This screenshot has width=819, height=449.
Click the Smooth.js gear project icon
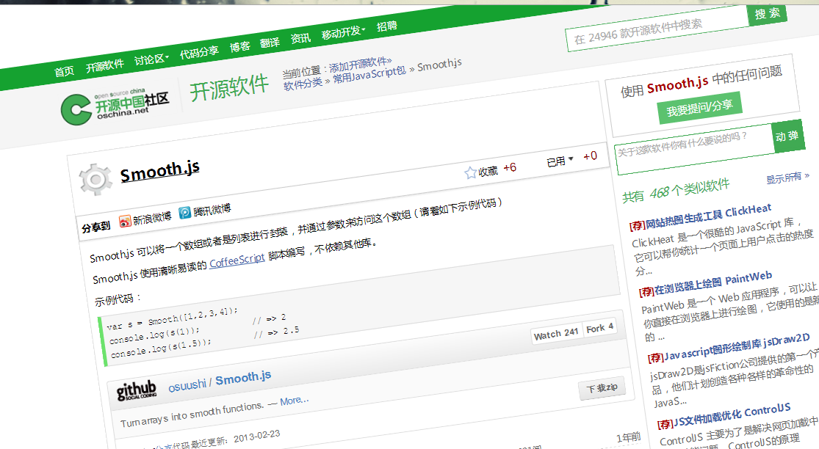[95, 180]
